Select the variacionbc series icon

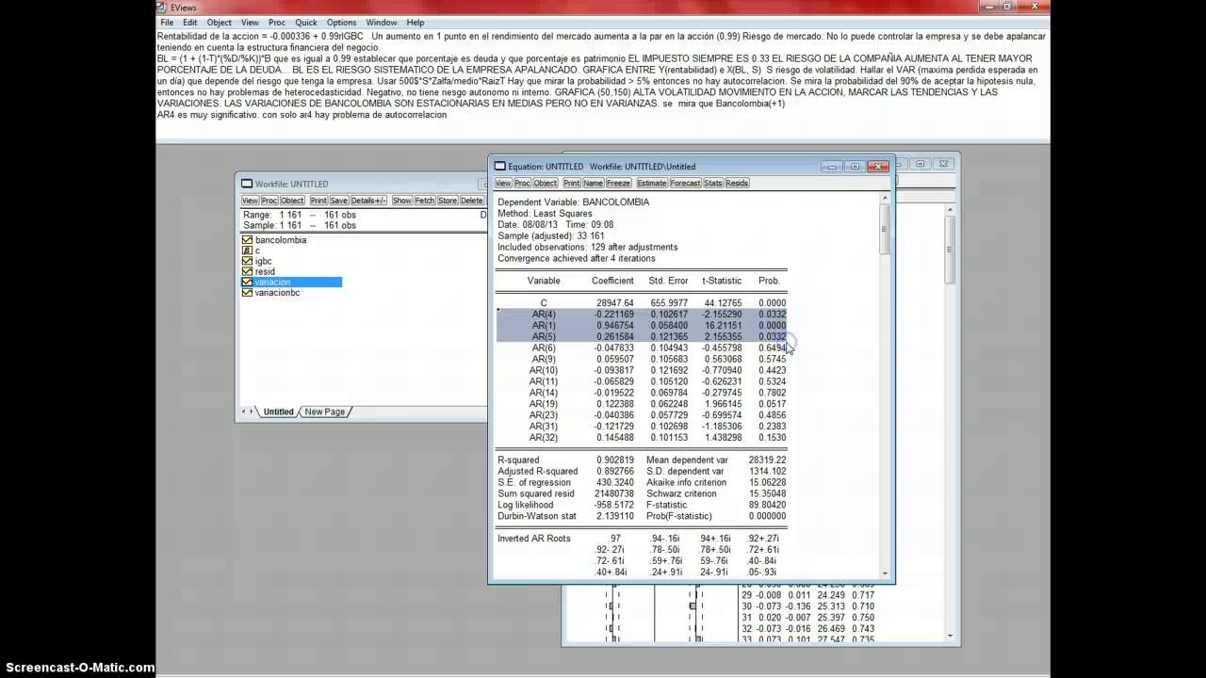247,293
